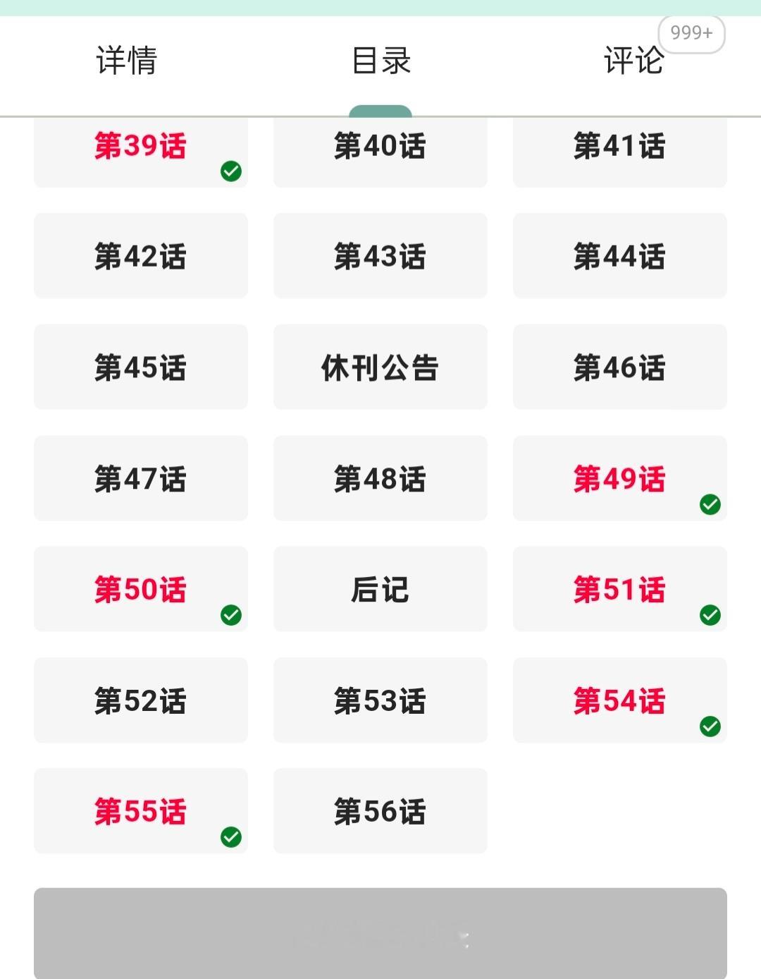Open the 评论 tab
The width and height of the screenshot is (761, 979).
pyautogui.click(x=633, y=61)
